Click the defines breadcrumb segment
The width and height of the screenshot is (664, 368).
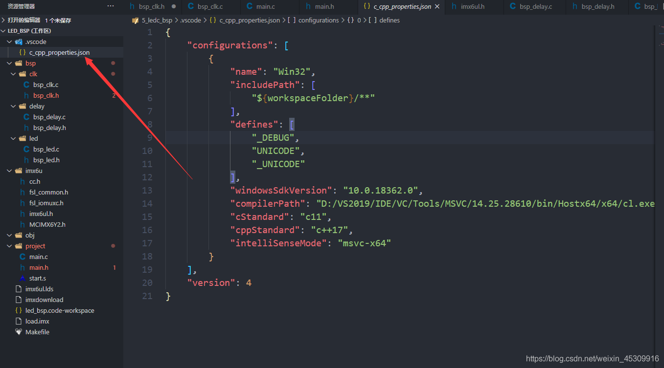pos(389,20)
